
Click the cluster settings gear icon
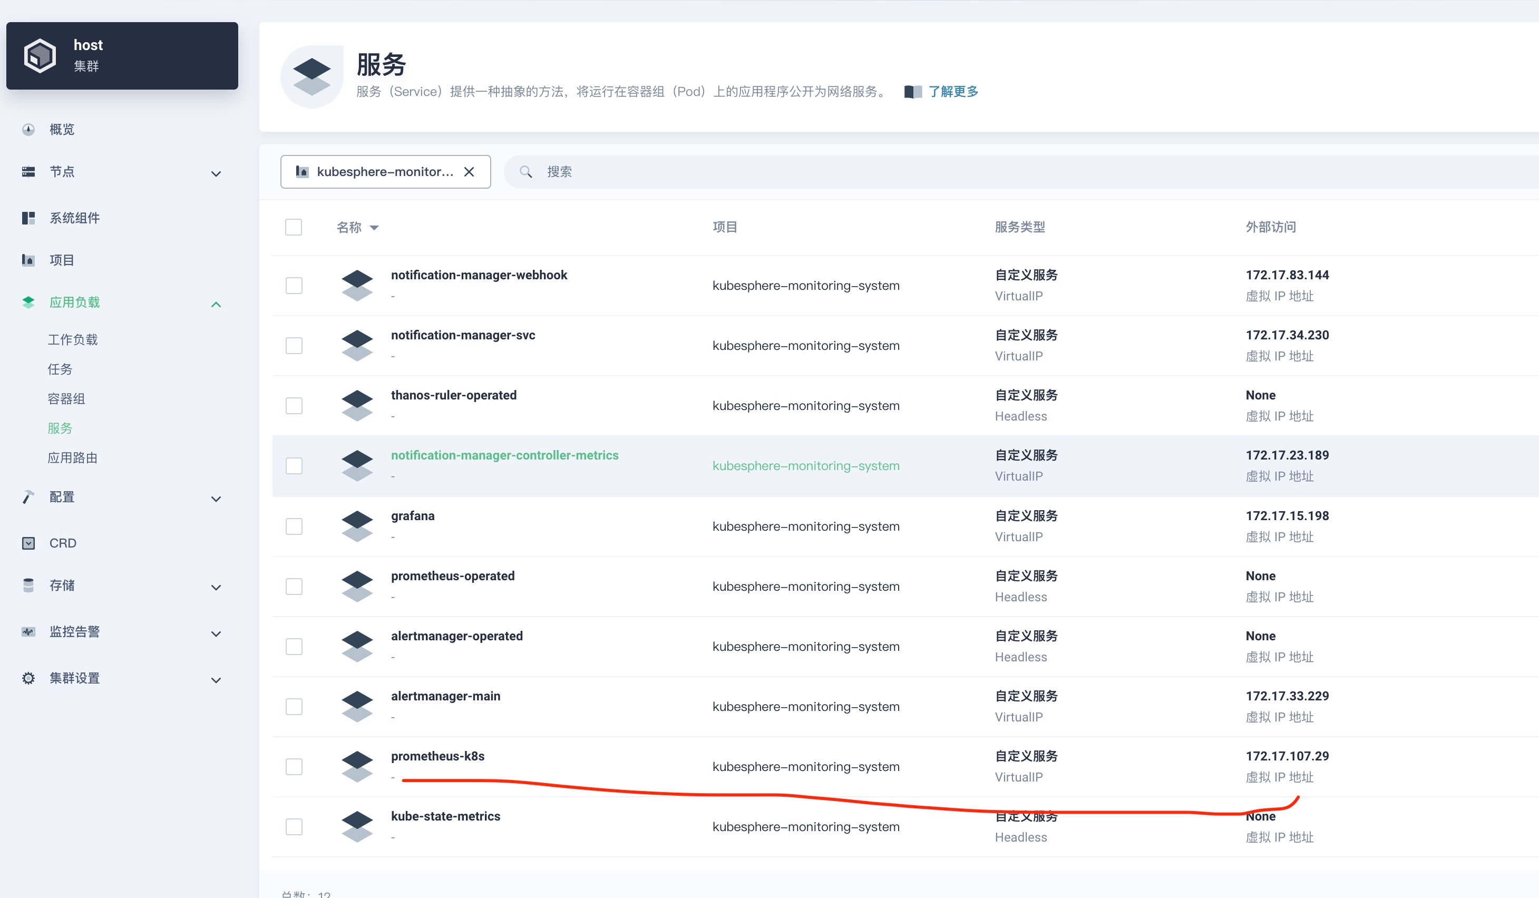click(28, 678)
